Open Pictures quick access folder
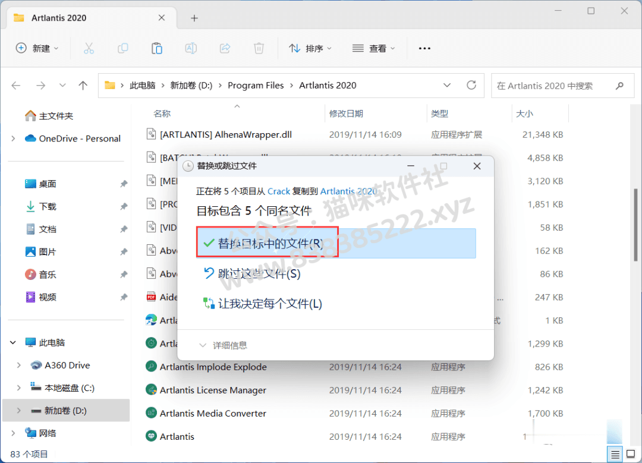 click(x=40, y=252)
